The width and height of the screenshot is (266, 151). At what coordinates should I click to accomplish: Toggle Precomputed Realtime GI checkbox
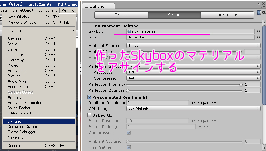89,97
